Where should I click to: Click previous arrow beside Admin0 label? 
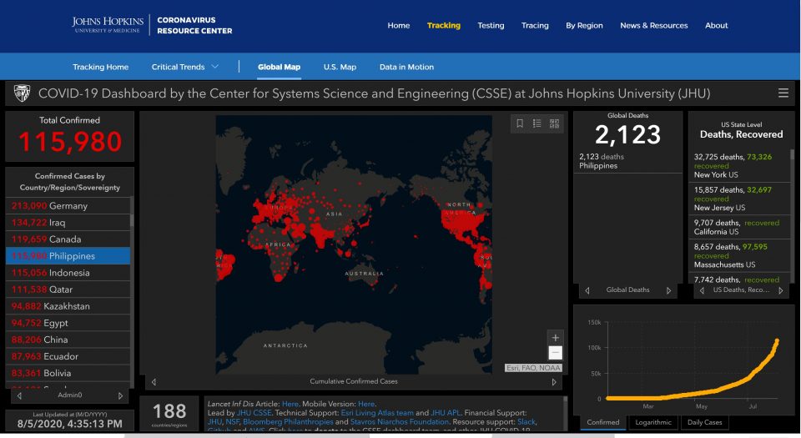tap(18, 395)
